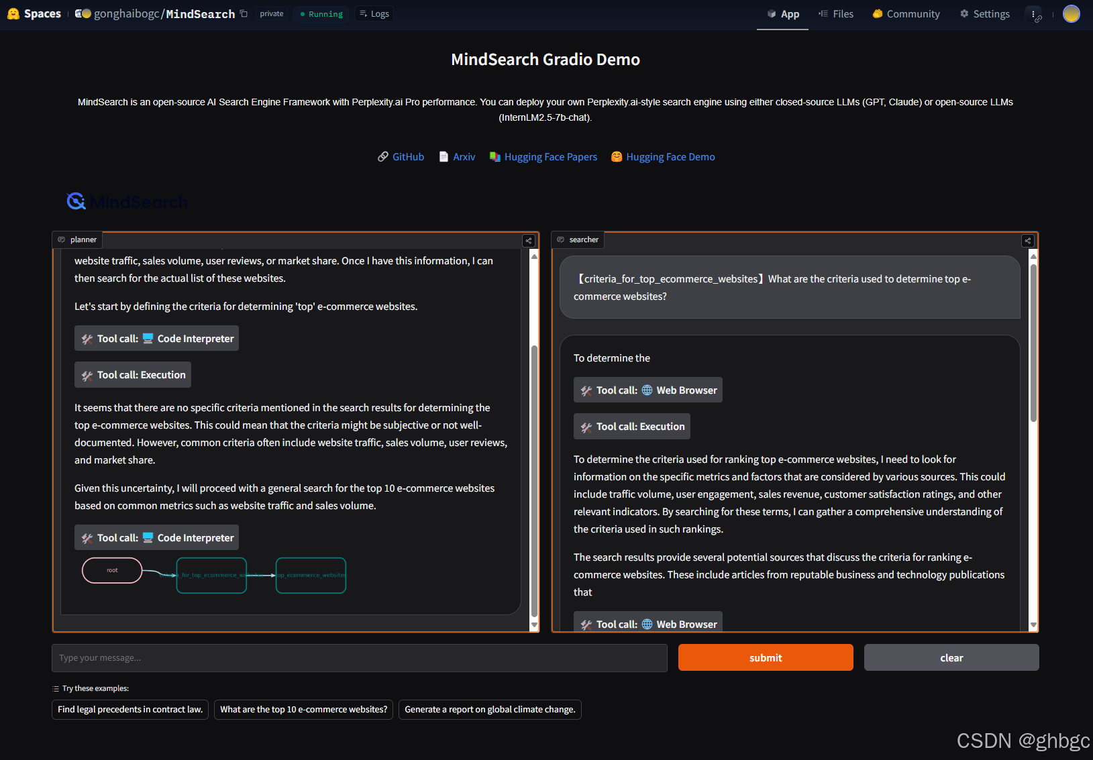Click the root node in the planner graph
Image resolution: width=1093 pixels, height=760 pixels.
112,570
